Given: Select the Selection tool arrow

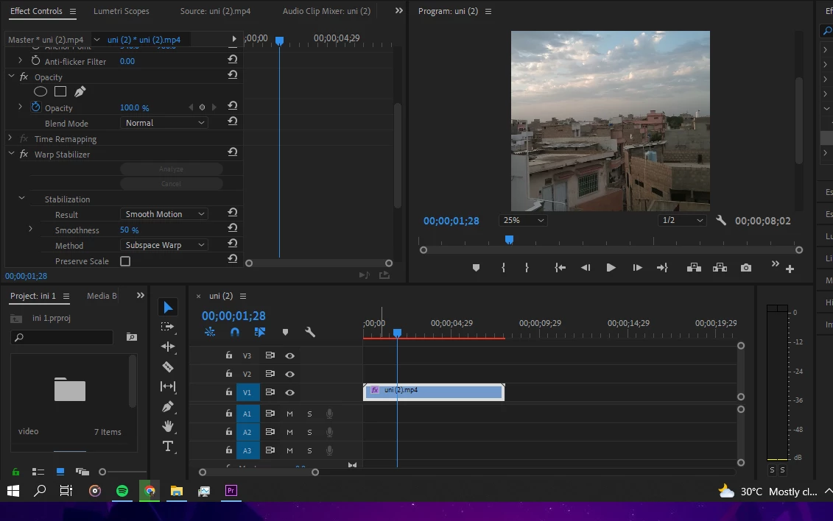Looking at the screenshot, I should pyautogui.click(x=168, y=307).
